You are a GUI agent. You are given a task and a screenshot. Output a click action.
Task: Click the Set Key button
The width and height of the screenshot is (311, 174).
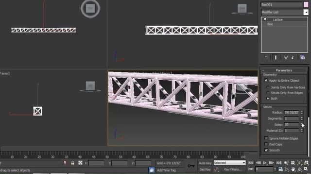point(205,170)
